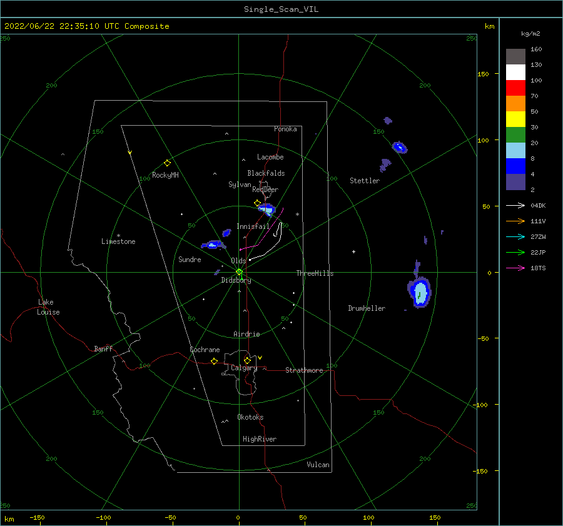Click the cyan 27ZW track arrow
Screen dimensions: 563x526
(x=515, y=236)
